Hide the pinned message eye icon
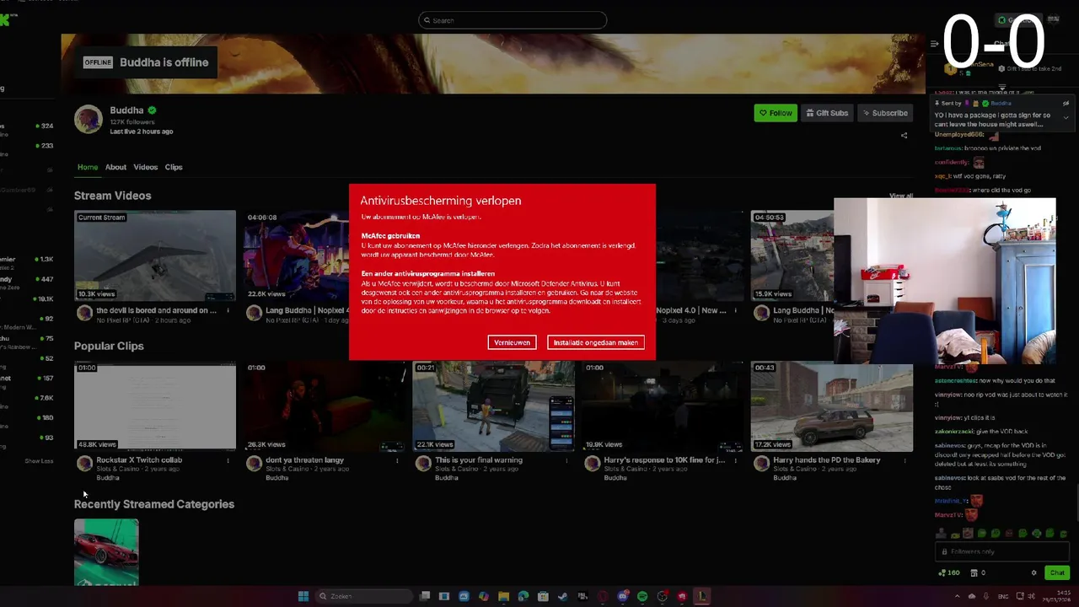 point(1066,103)
